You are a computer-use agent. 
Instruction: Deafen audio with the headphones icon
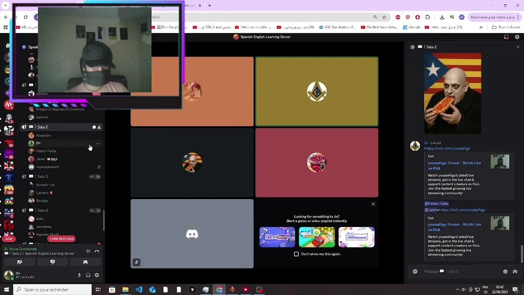(x=88, y=275)
